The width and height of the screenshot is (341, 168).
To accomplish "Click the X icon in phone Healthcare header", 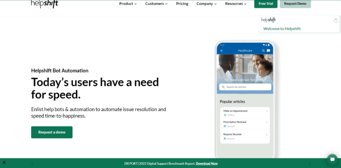I will point(221,51).
